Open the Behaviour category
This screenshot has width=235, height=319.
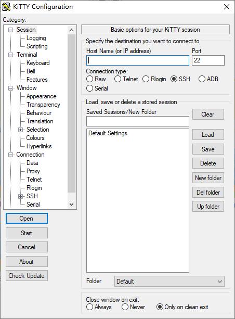point(39,113)
